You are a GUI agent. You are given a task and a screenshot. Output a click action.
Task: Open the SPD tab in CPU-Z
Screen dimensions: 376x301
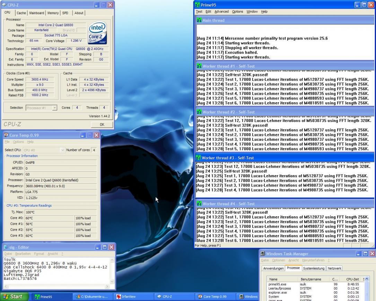(x=65, y=13)
